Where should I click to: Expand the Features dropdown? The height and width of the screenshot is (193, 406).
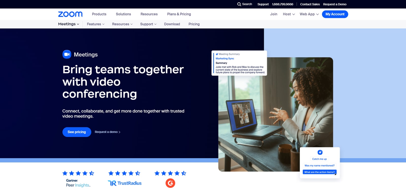click(x=96, y=24)
